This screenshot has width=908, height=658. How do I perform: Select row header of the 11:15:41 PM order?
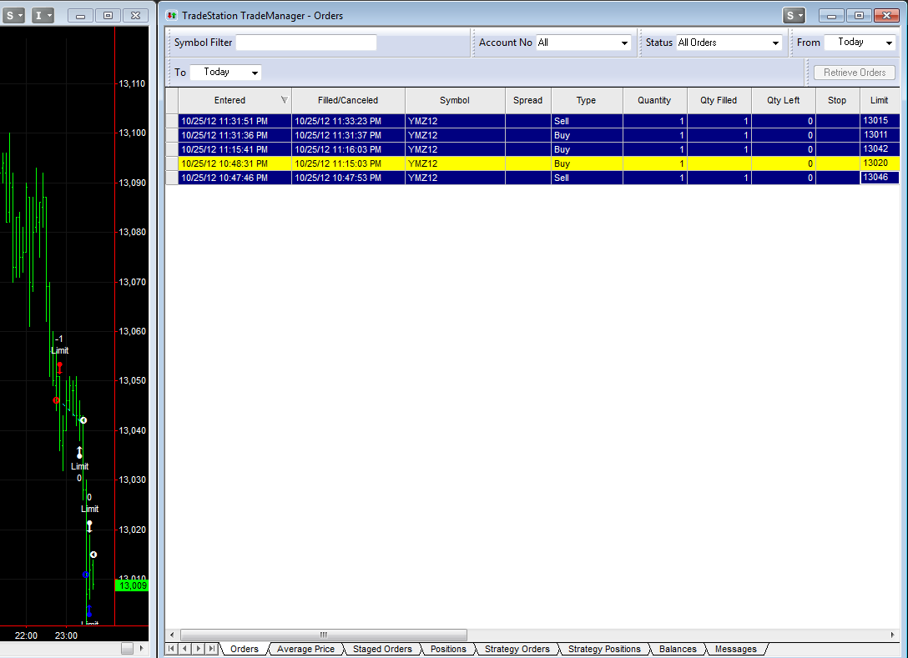[172, 149]
